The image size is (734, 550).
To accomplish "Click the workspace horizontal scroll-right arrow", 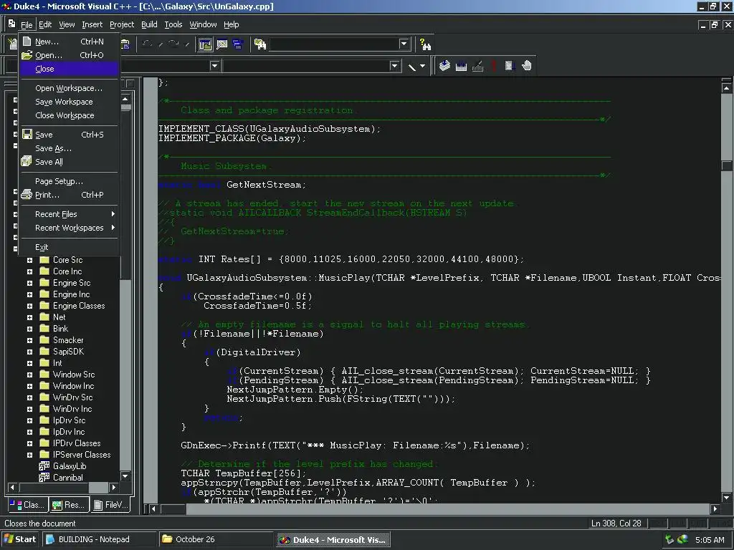I will (x=113, y=487).
